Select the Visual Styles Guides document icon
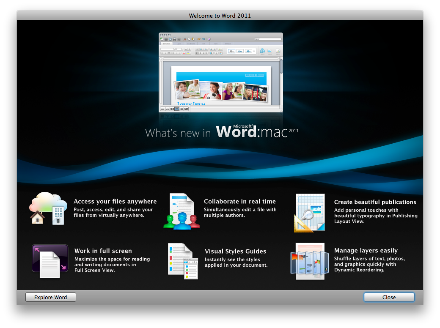The image size is (440, 328). [183, 261]
